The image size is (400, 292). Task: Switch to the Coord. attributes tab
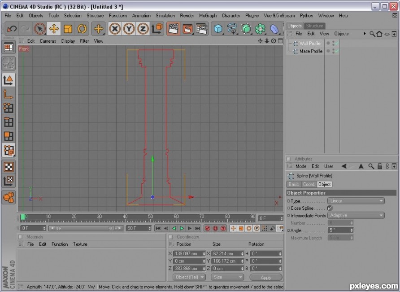point(309,184)
